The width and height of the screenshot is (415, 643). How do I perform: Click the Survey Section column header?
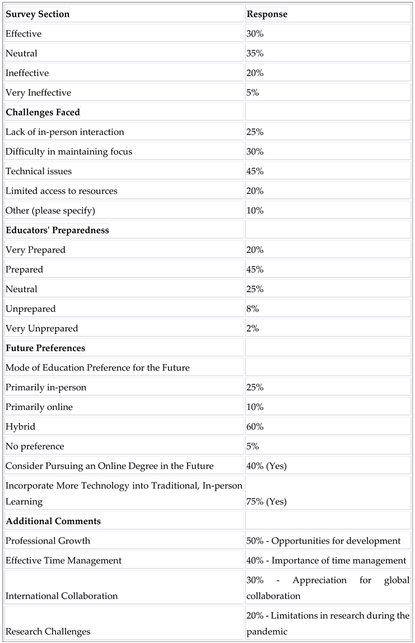point(38,14)
